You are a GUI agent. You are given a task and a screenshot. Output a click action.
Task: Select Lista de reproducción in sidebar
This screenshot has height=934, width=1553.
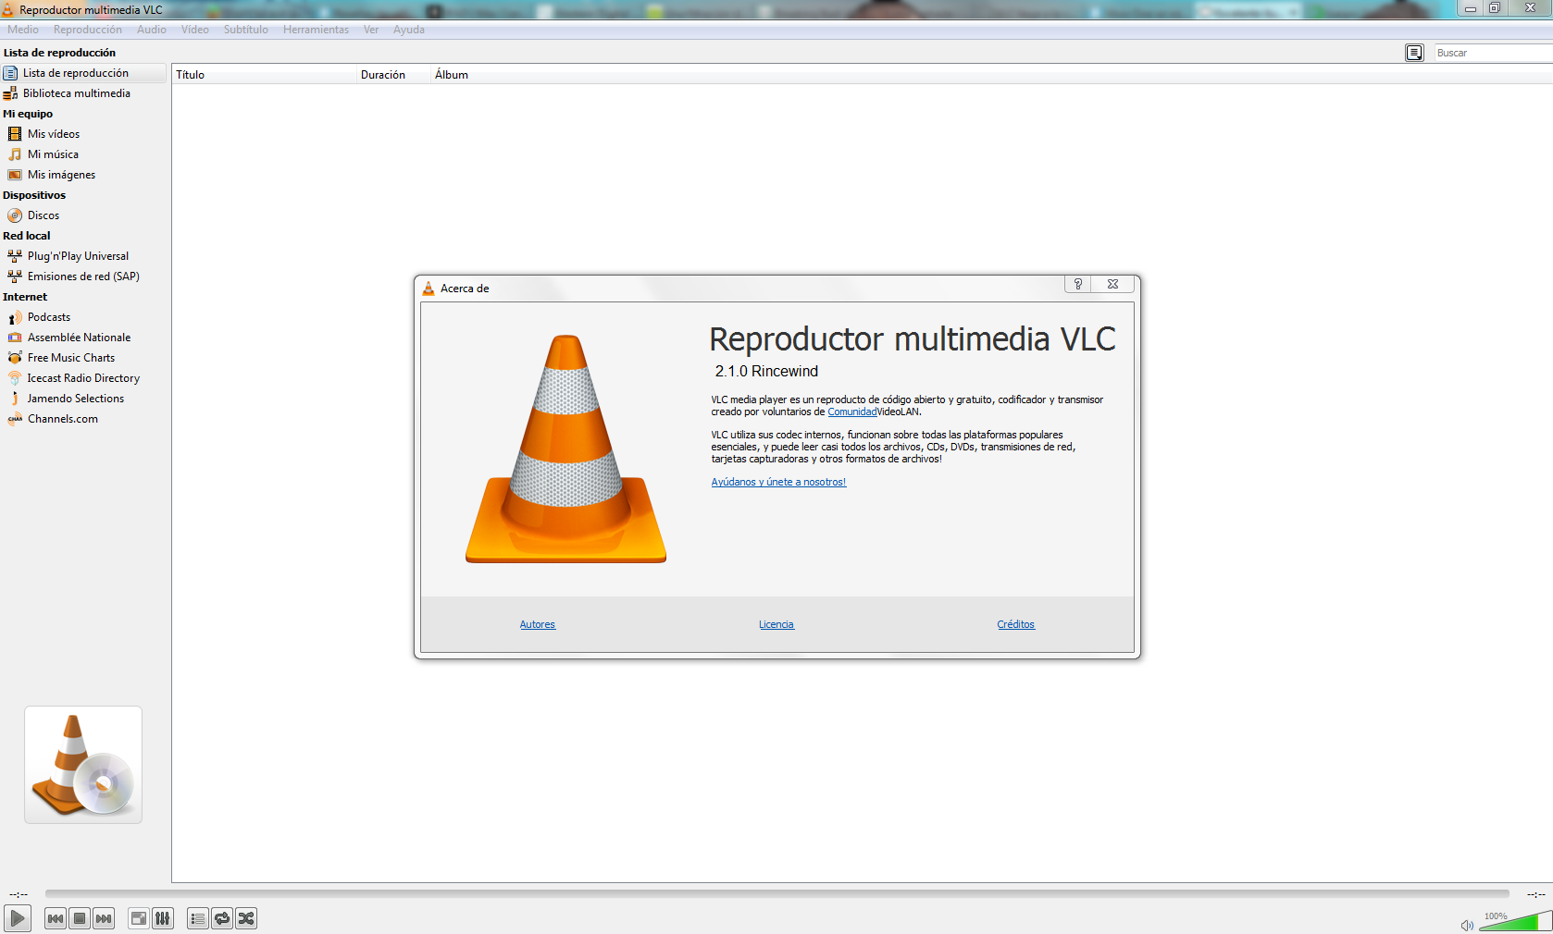83,73
